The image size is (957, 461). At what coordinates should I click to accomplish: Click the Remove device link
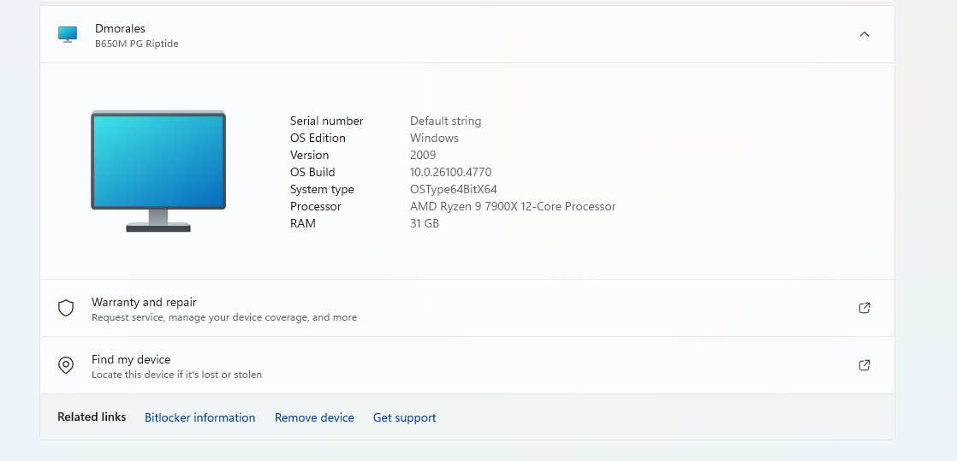[314, 417]
